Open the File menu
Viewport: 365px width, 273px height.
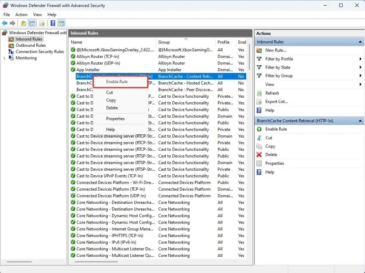6,14
